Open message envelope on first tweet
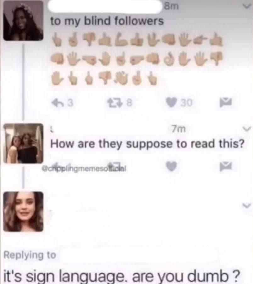Screen dimensions: 253x284 pyautogui.click(x=226, y=103)
